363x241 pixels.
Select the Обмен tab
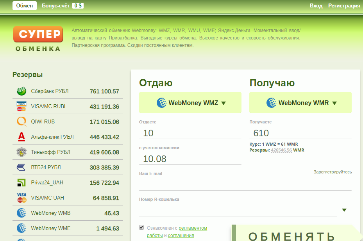(x=24, y=5)
